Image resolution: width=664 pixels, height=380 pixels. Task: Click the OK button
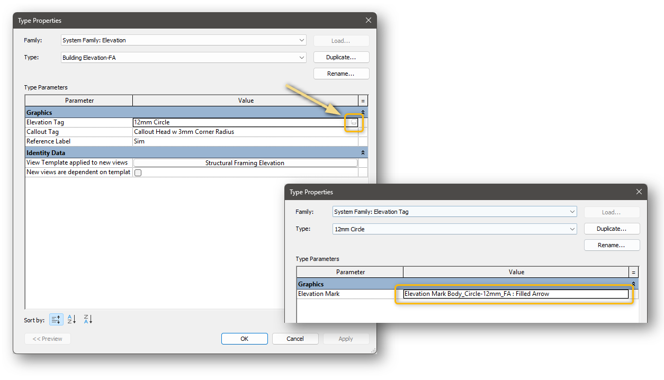coord(244,339)
